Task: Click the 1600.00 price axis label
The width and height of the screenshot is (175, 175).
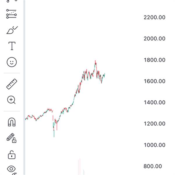Action: [154, 81]
